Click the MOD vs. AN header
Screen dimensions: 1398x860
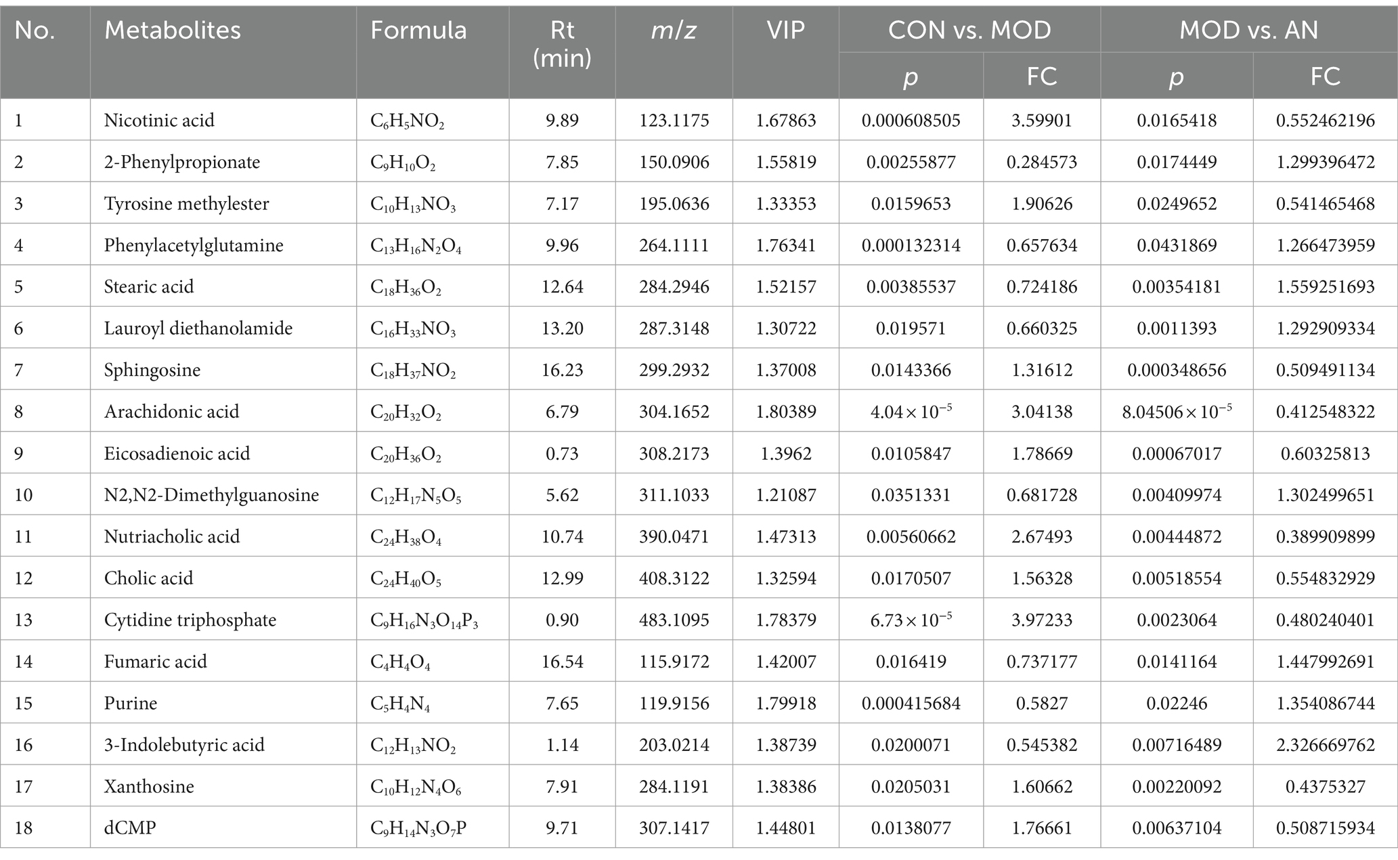pos(1248,30)
